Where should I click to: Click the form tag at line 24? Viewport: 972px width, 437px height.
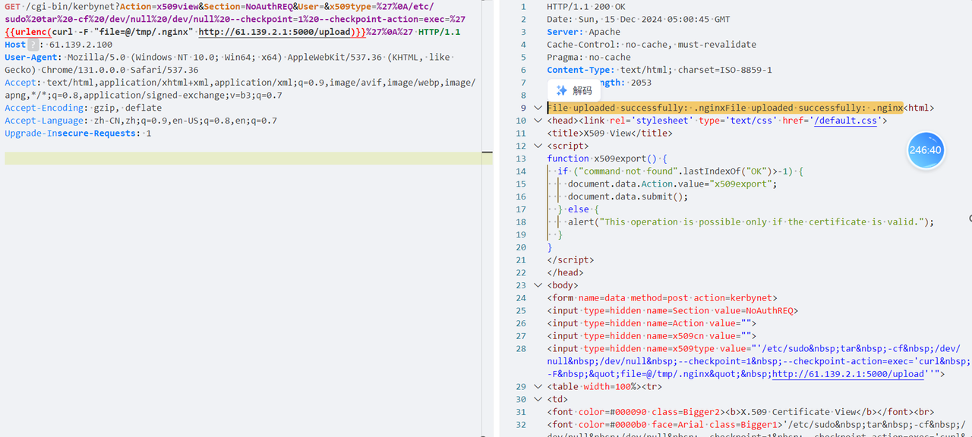pyautogui.click(x=662, y=298)
